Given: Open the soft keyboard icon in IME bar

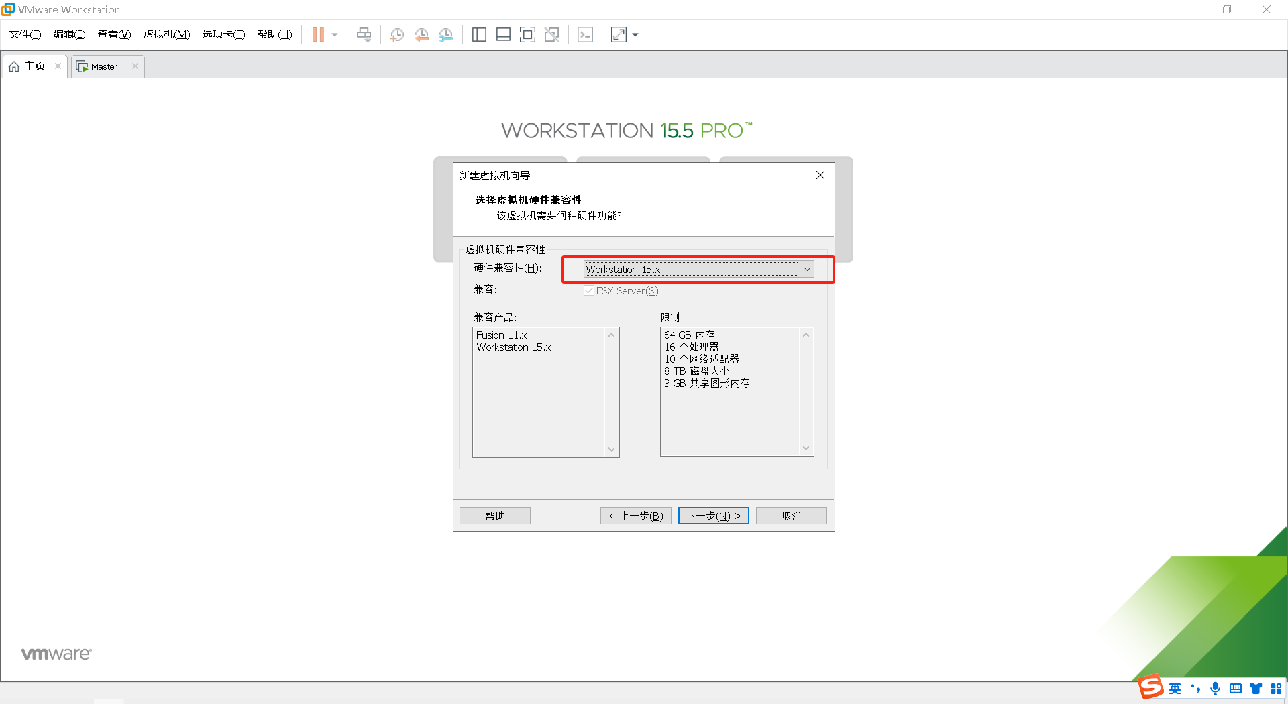Looking at the screenshot, I should pos(1236,689).
